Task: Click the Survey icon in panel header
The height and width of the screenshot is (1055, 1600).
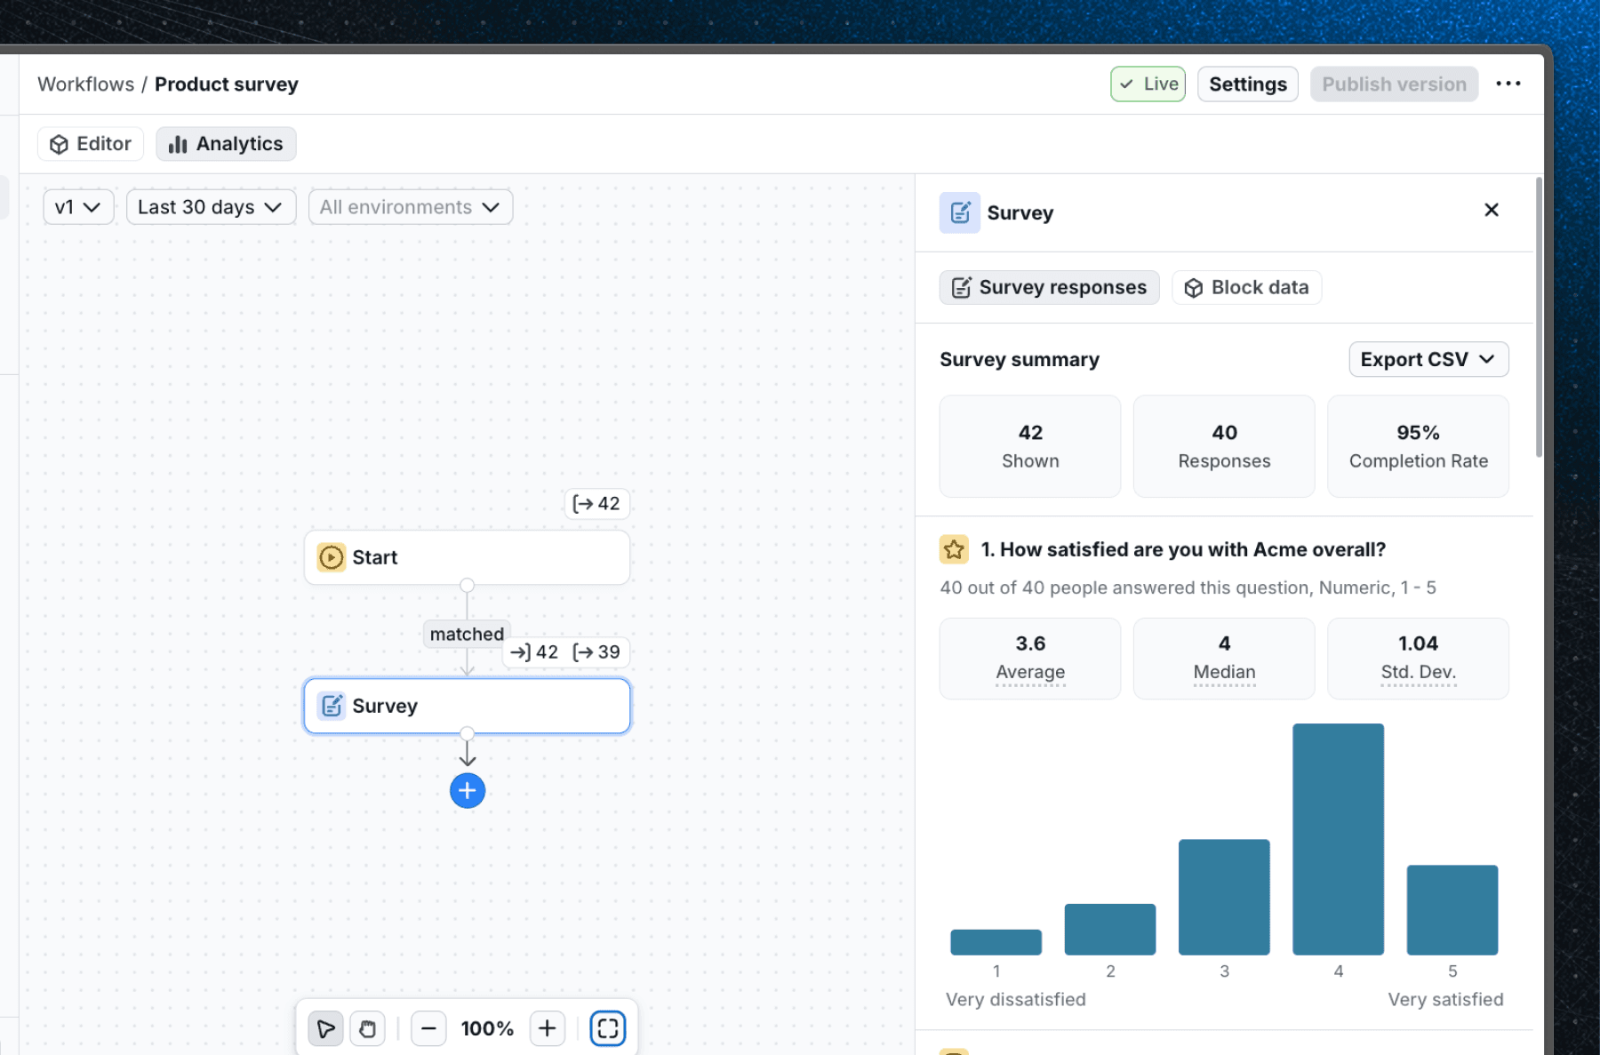Action: [959, 212]
